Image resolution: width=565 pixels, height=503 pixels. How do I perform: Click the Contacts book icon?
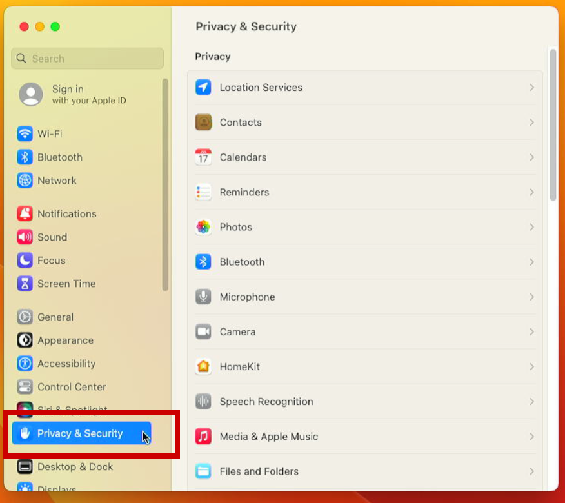point(203,122)
